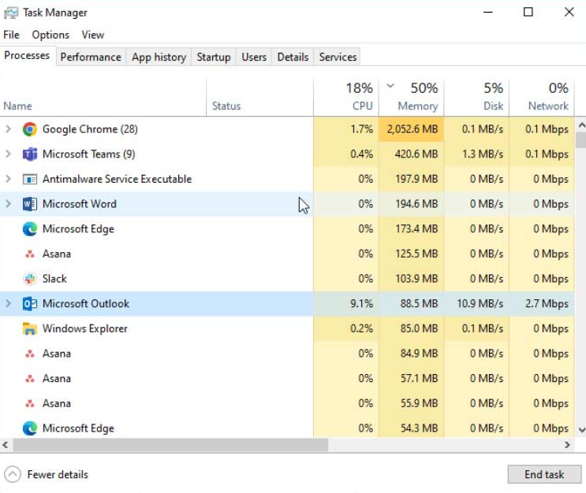Expand the Microsoft Teams (9) process group
Image resolution: width=586 pixels, height=493 pixels.
[x=8, y=154]
